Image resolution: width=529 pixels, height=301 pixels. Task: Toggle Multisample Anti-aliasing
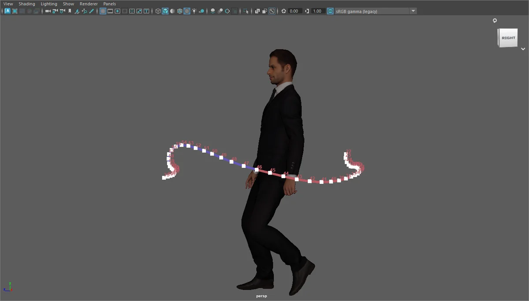coord(227,11)
